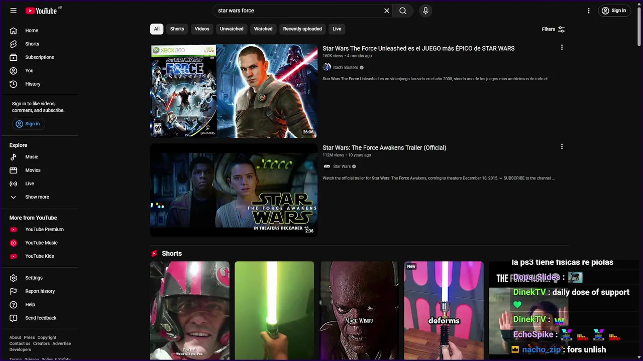Open the Copyright footer link

tap(47, 338)
